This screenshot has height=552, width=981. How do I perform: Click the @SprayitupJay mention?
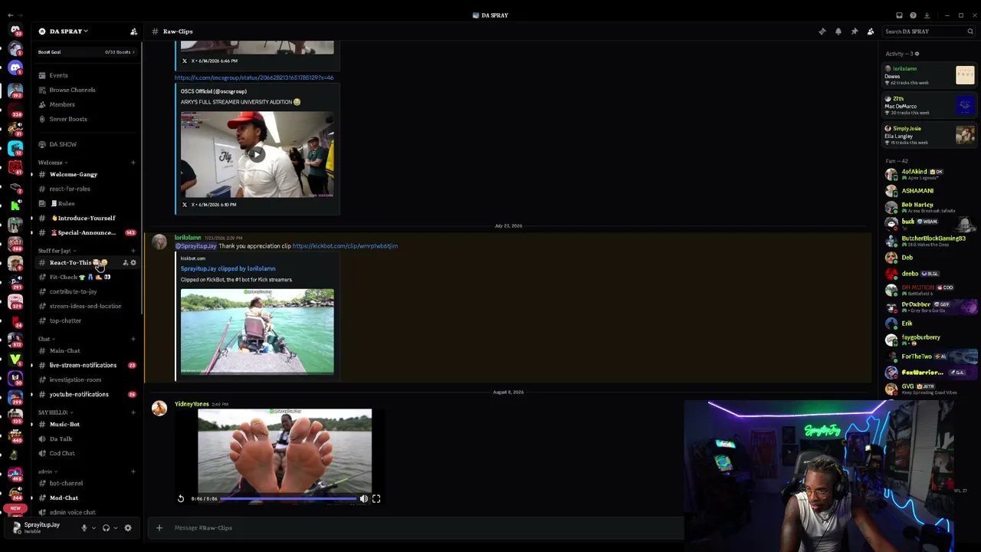point(196,246)
